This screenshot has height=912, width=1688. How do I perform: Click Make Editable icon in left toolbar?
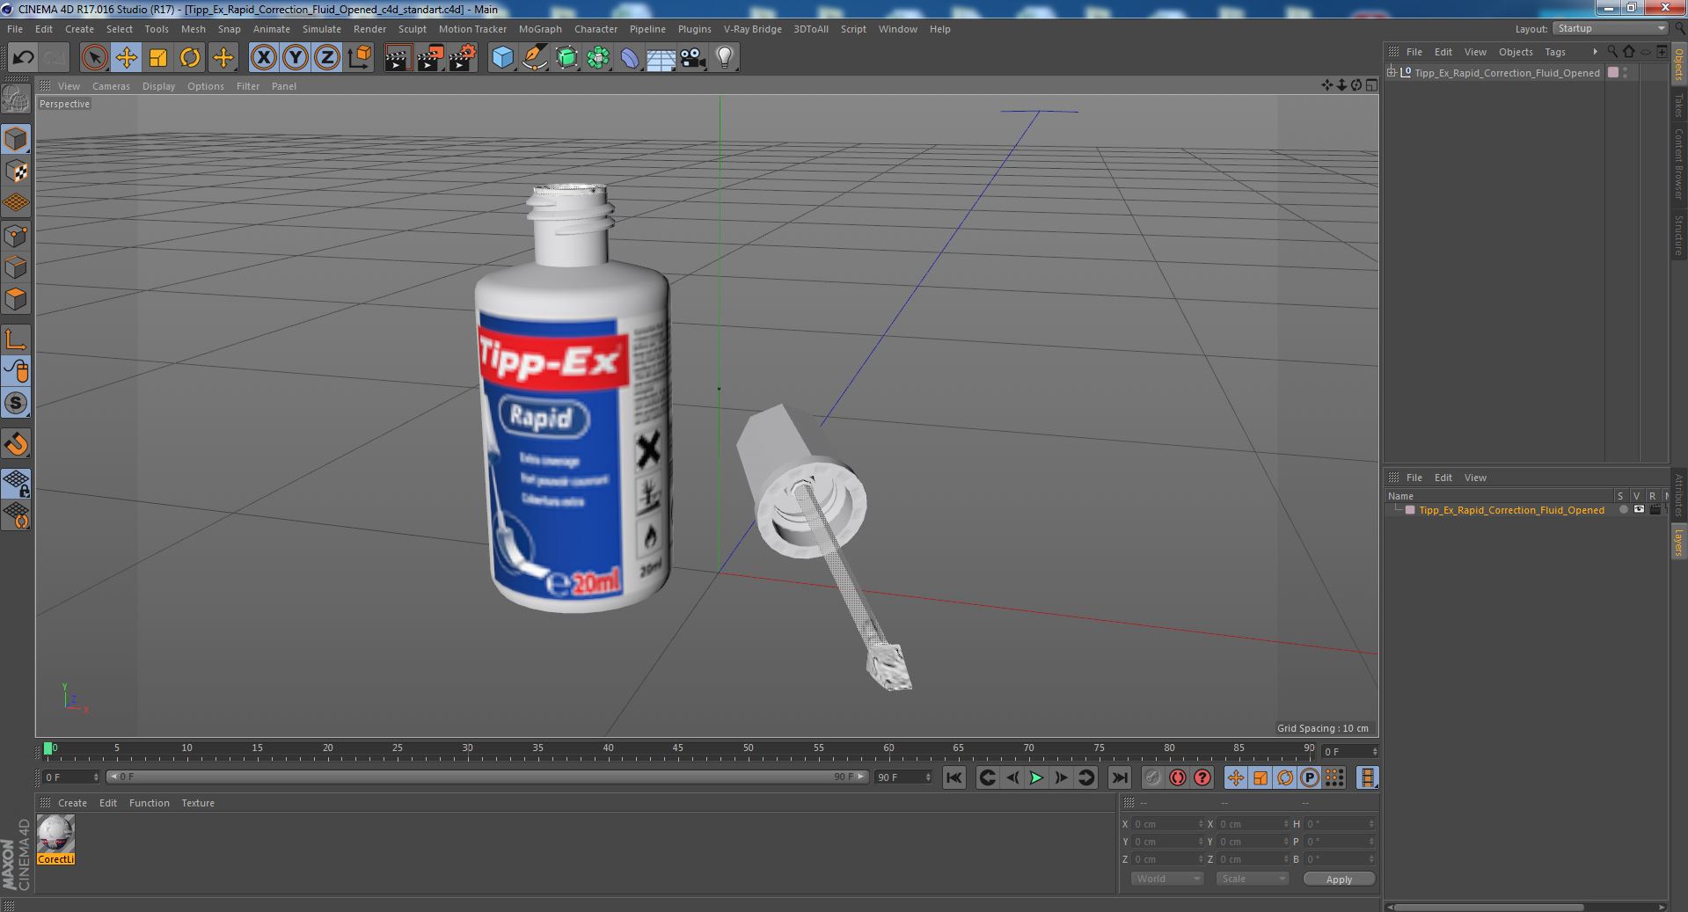pyautogui.click(x=16, y=98)
